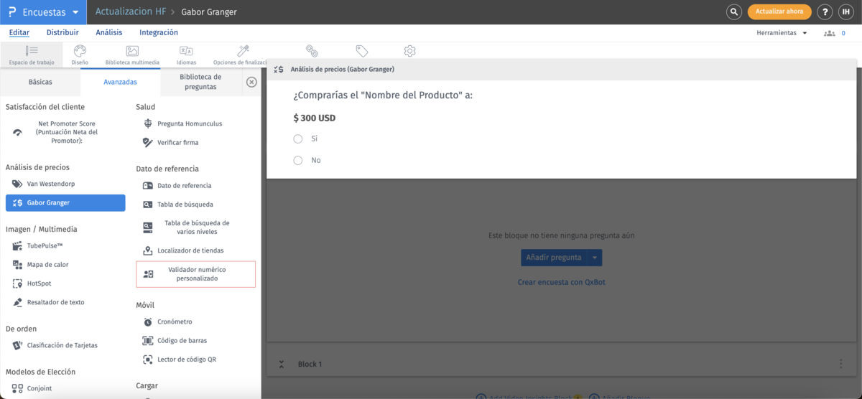
Task: Click the Añadir pregunta button
Action: 554,258
